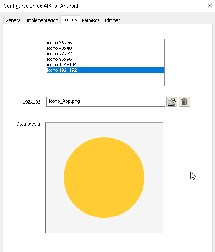Focus the Icono_App.png path field
Image resolution: width=215 pixels, height=252 pixels.
(x=105, y=101)
